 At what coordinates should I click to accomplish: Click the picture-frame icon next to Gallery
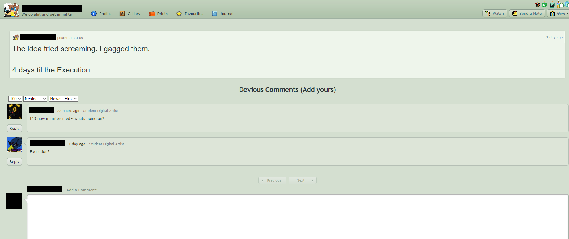coord(122,14)
